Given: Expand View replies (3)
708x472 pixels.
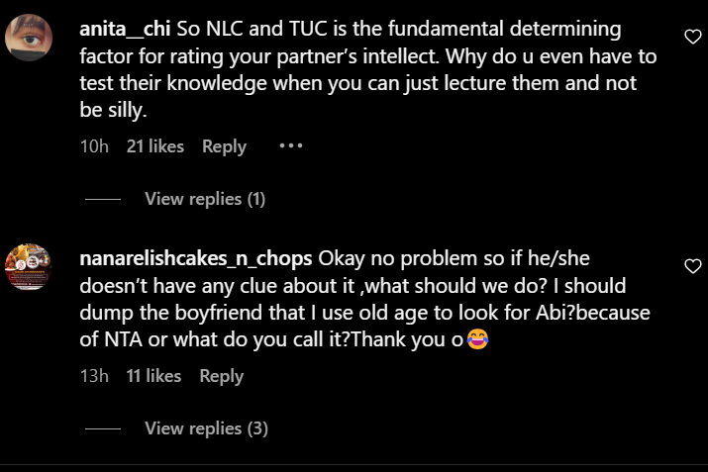Looking at the screenshot, I should (206, 428).
